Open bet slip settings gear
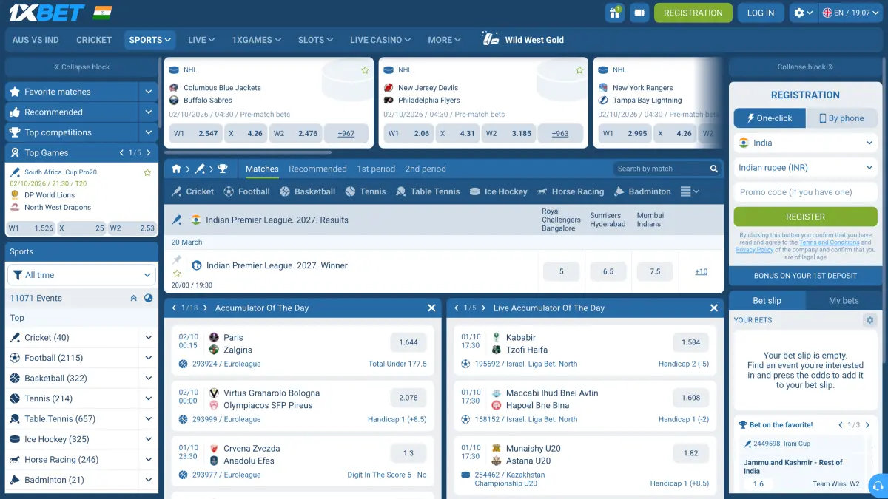Image resolution: width=888 pixels, height=499 pixels. (x=869, y=320)
